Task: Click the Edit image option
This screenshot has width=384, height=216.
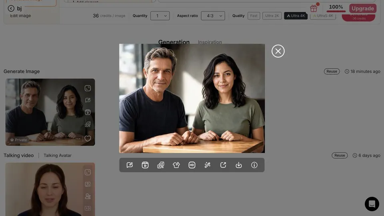Action: tap(20, 16)
